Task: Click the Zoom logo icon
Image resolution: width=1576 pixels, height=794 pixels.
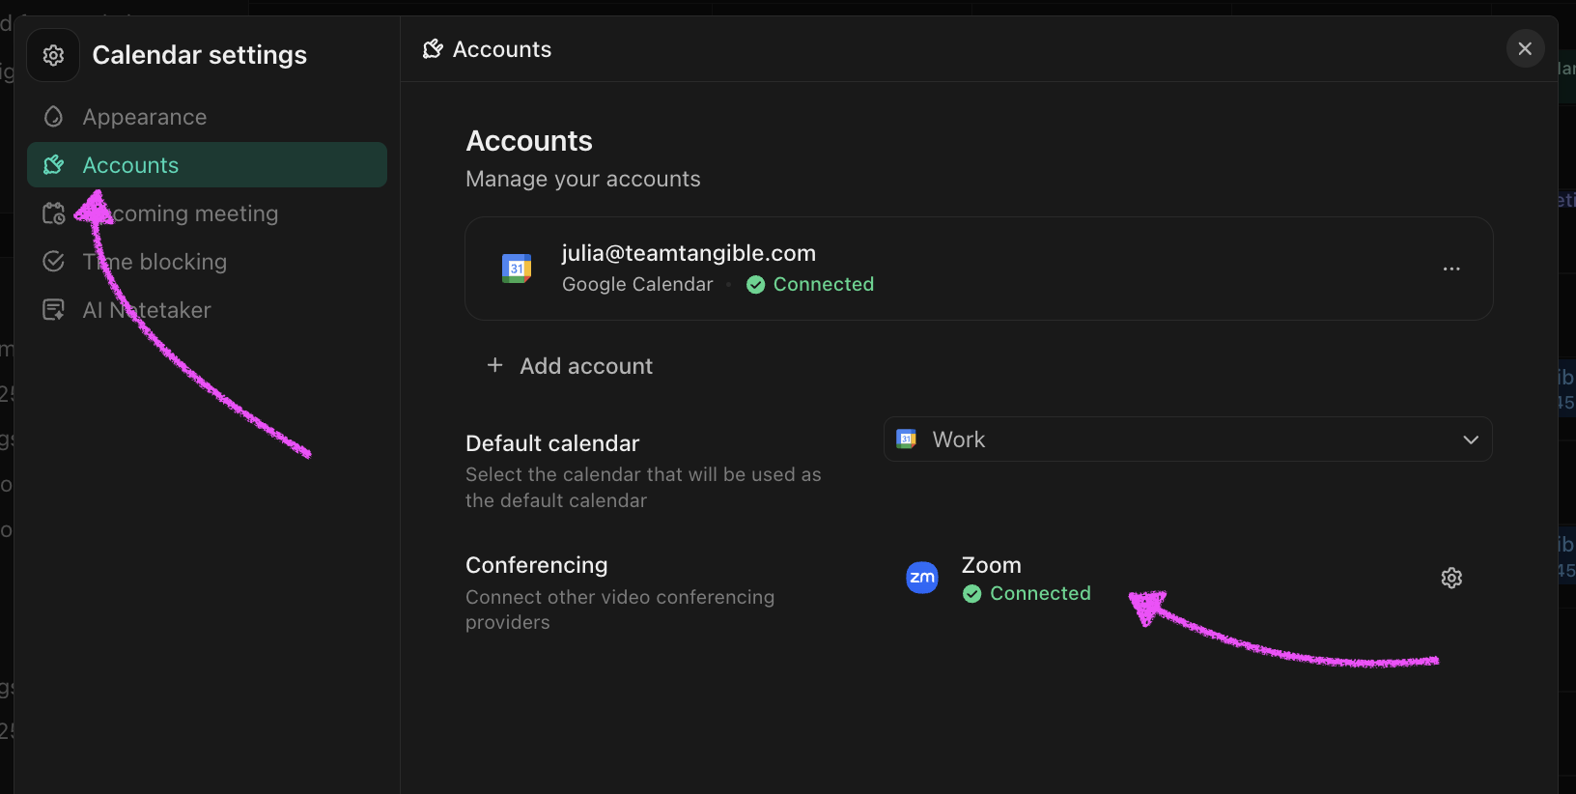Action: coord(922,578)
